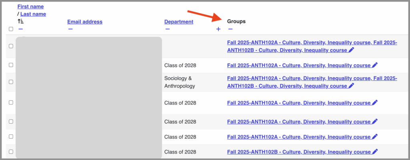The width and height of the screenshot is (410, 160).
Task: Check the Sociology & Anthropology row checkbox
Action: pyautogui.click(x=11, y=82)
